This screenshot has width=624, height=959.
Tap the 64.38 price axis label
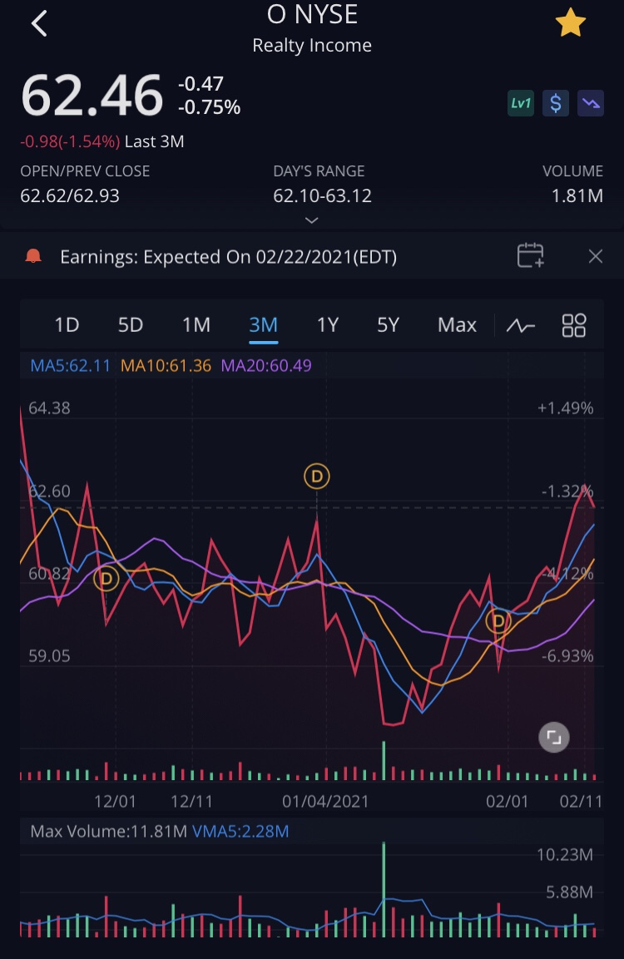click(x=50, y=408)
